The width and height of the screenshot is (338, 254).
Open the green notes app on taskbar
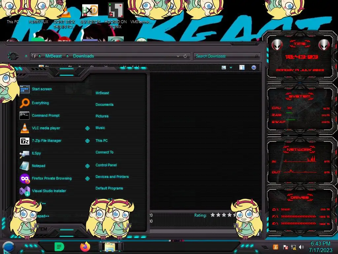59,247
